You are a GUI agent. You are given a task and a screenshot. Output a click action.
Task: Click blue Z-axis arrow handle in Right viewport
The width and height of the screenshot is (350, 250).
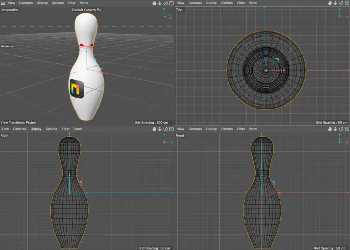pyautogui.click(x=87, y=193)
